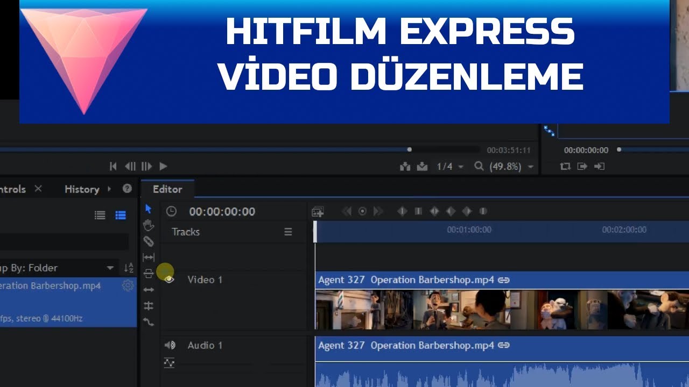Click the timecode clock icon
689x387 pixels.
tap(171, 211)
